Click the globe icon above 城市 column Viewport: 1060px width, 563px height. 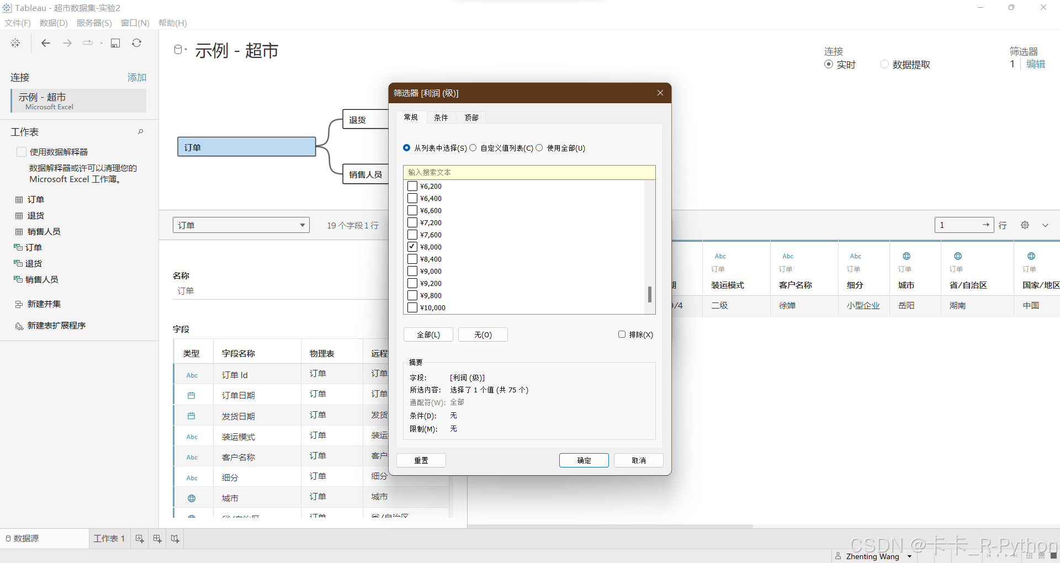pos(907,256)
